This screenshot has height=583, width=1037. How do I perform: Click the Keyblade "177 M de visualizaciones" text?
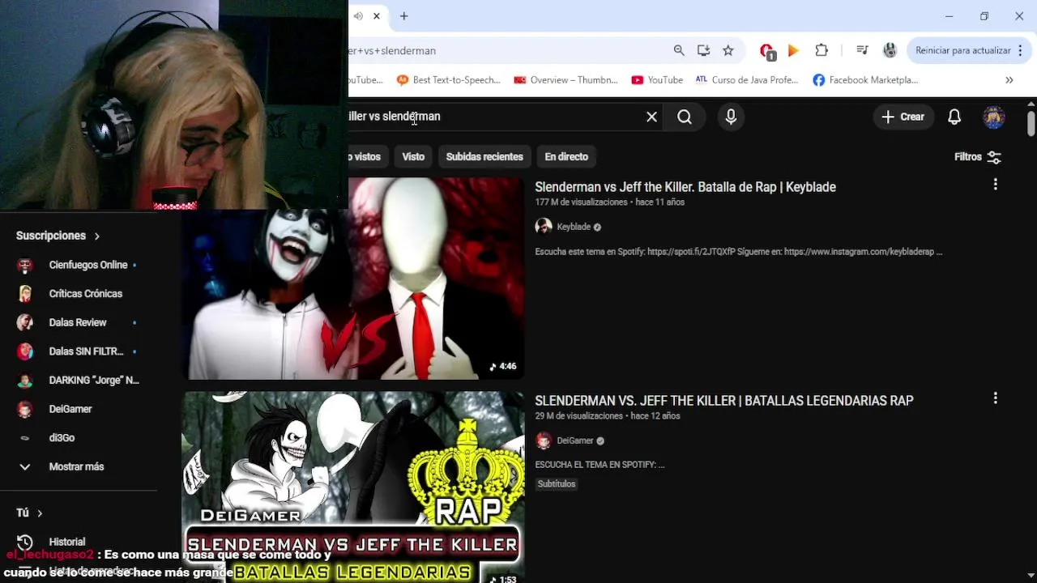[x=581, y=202]
